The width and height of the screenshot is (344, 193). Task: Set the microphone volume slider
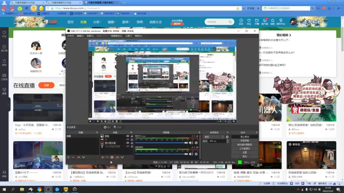(162, 143)
